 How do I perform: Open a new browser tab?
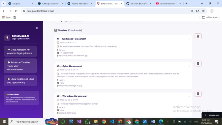click(x=186, y=4)
